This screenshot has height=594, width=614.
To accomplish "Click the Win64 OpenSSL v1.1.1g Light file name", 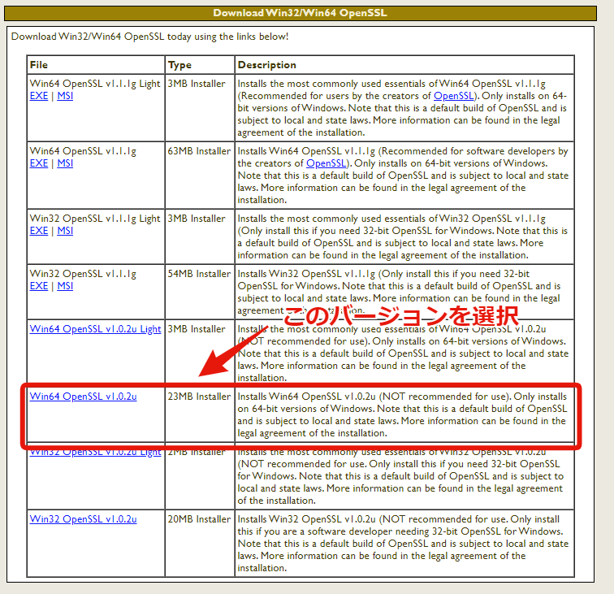I will [95, 84].
